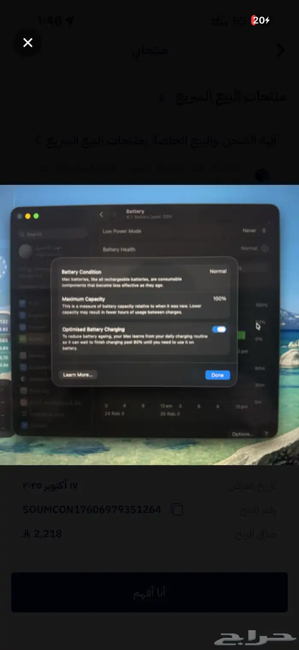
Task: Click the help question mark beside Options
Action: 266,434
